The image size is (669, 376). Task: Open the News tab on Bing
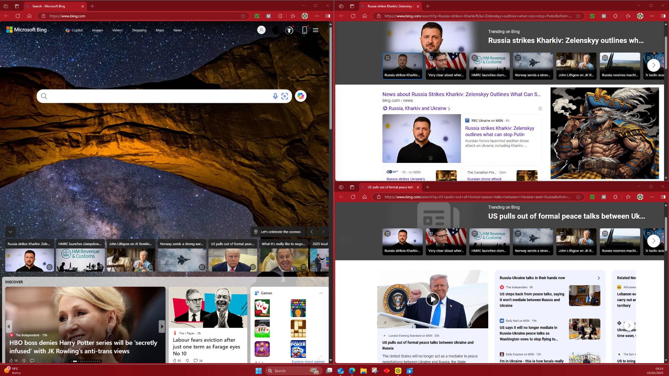pos(178,30)
